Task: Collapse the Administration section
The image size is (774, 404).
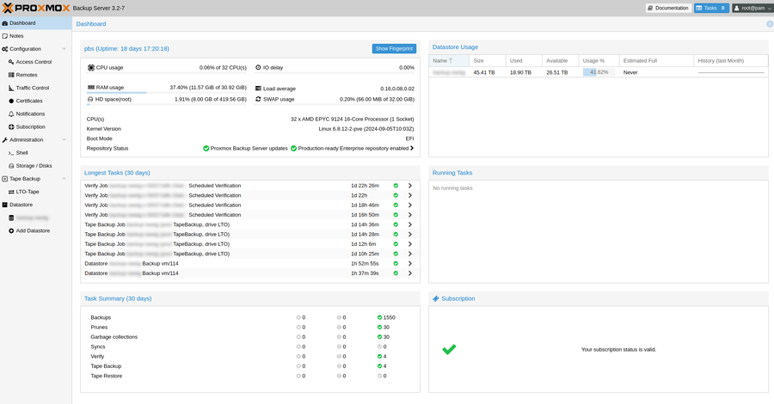Action: [64, 139]
